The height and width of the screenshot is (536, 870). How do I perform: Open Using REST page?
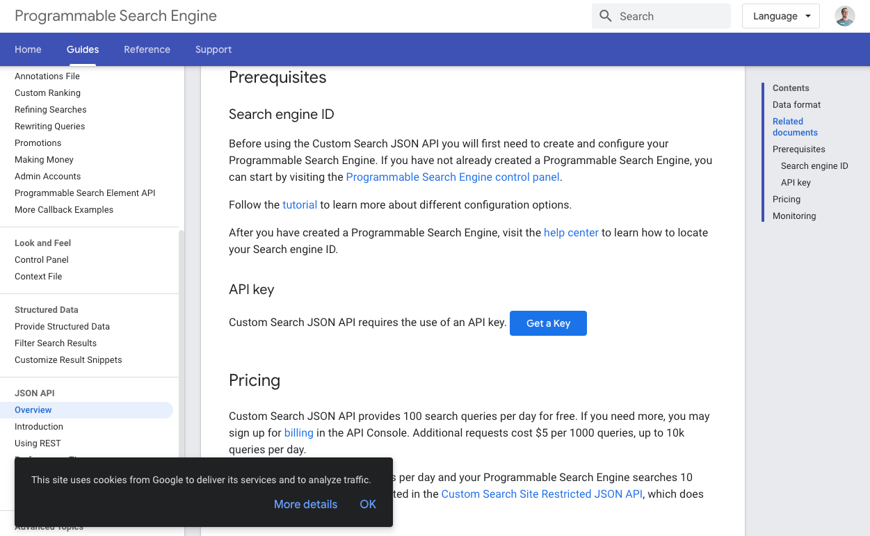click(x=38, y=443)
